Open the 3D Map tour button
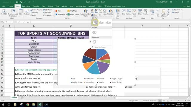 [118, 12]
